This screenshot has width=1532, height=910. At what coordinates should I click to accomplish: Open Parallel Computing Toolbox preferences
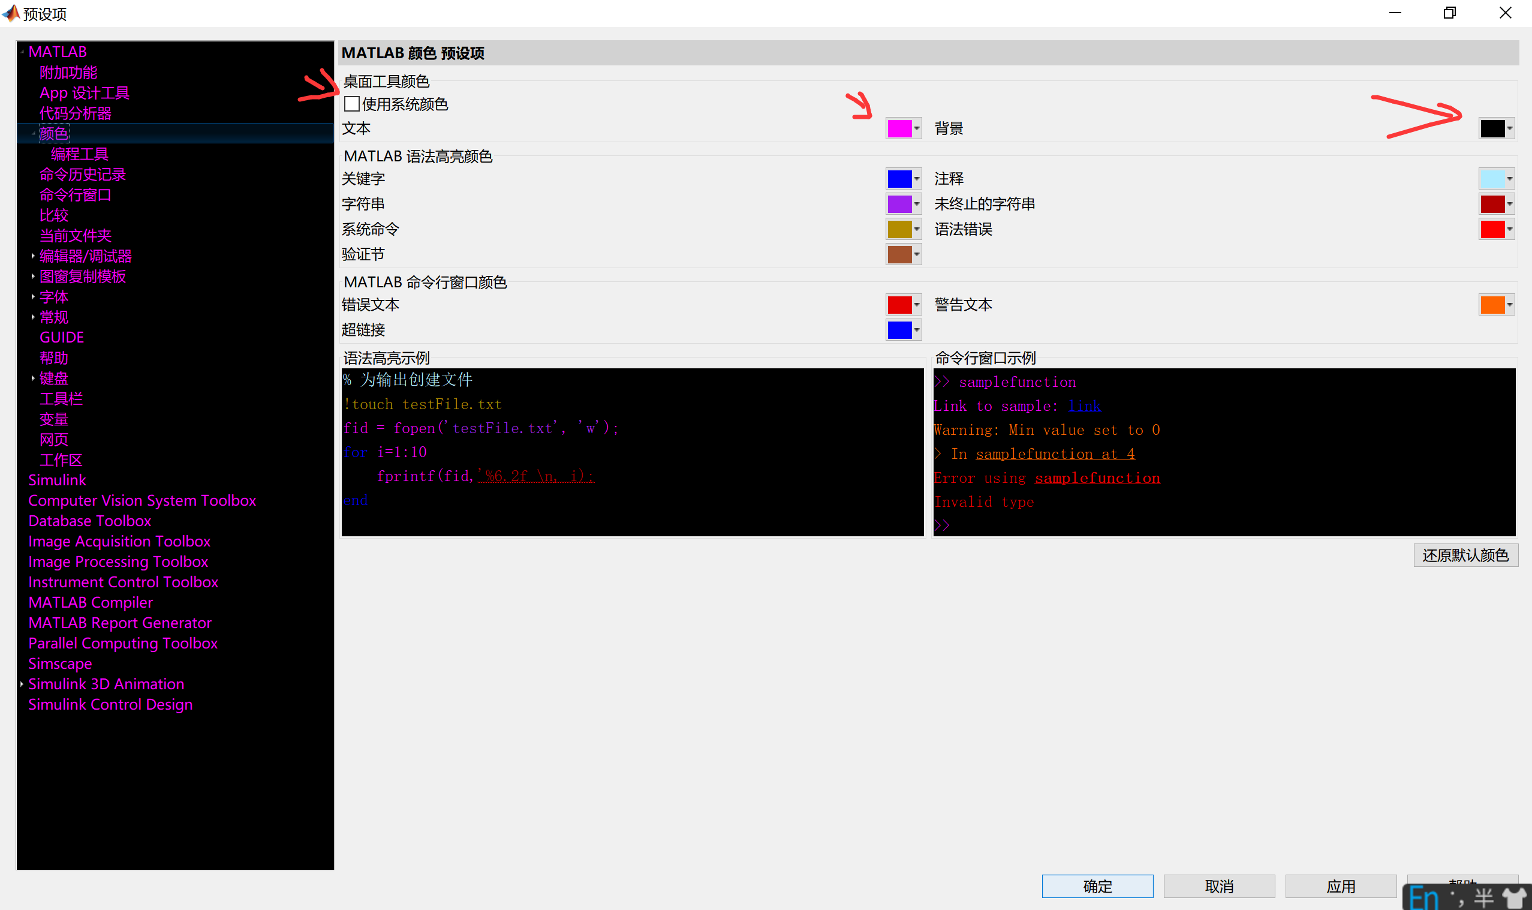[x=123, y=643]
